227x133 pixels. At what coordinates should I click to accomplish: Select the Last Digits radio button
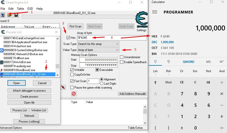click(102, 83)
